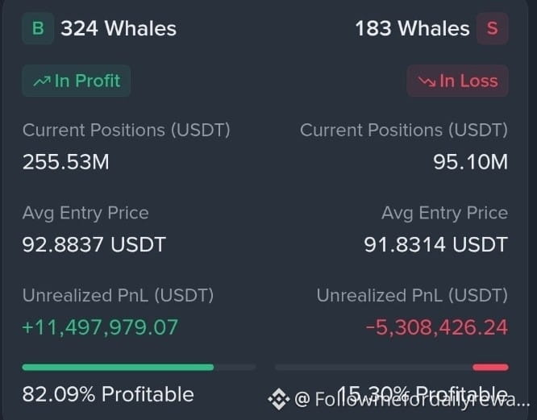This screenshot has height=420, width=537.
Task: Click the green B buy badge
Action: pyautogui.click(x=38, y=28)
